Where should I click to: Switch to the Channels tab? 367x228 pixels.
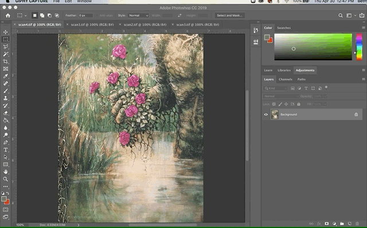pos(286,79)
